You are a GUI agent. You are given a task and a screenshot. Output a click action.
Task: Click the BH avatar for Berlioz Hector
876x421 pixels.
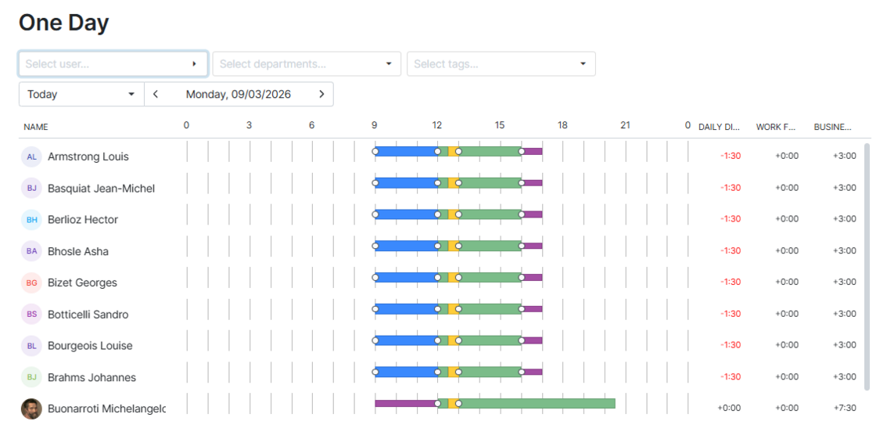pos(32,220)
